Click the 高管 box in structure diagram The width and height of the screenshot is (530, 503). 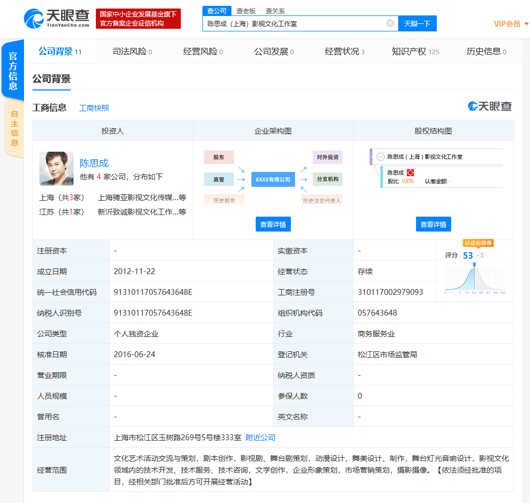(219, 179)
